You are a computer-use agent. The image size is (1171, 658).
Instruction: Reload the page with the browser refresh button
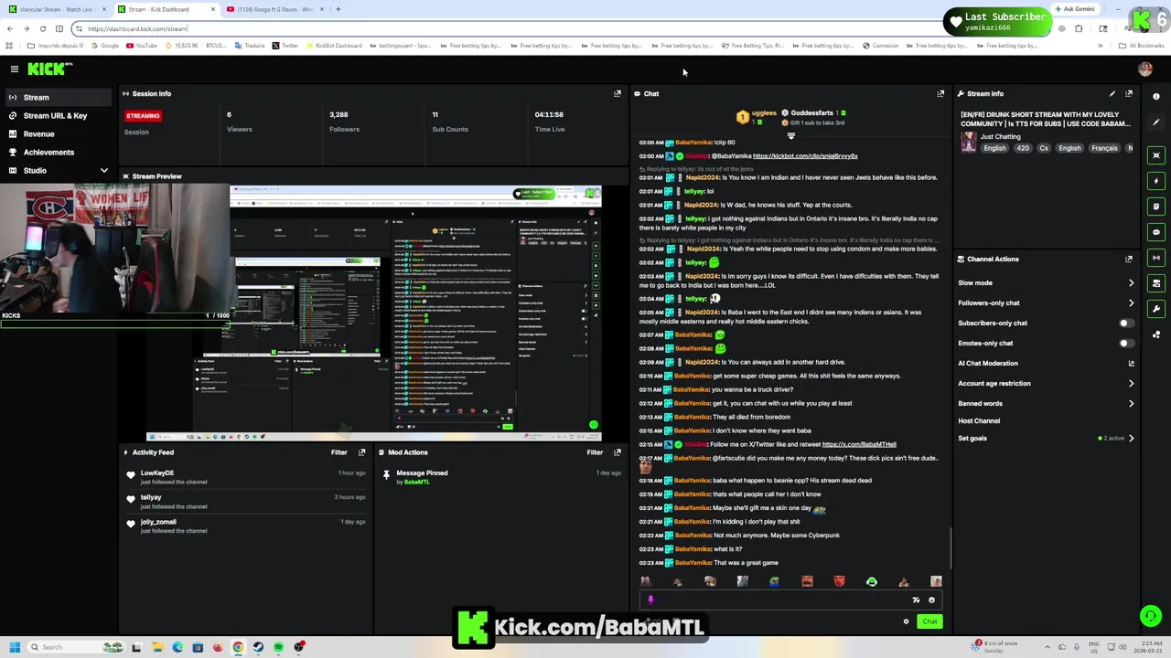(44, 28)
